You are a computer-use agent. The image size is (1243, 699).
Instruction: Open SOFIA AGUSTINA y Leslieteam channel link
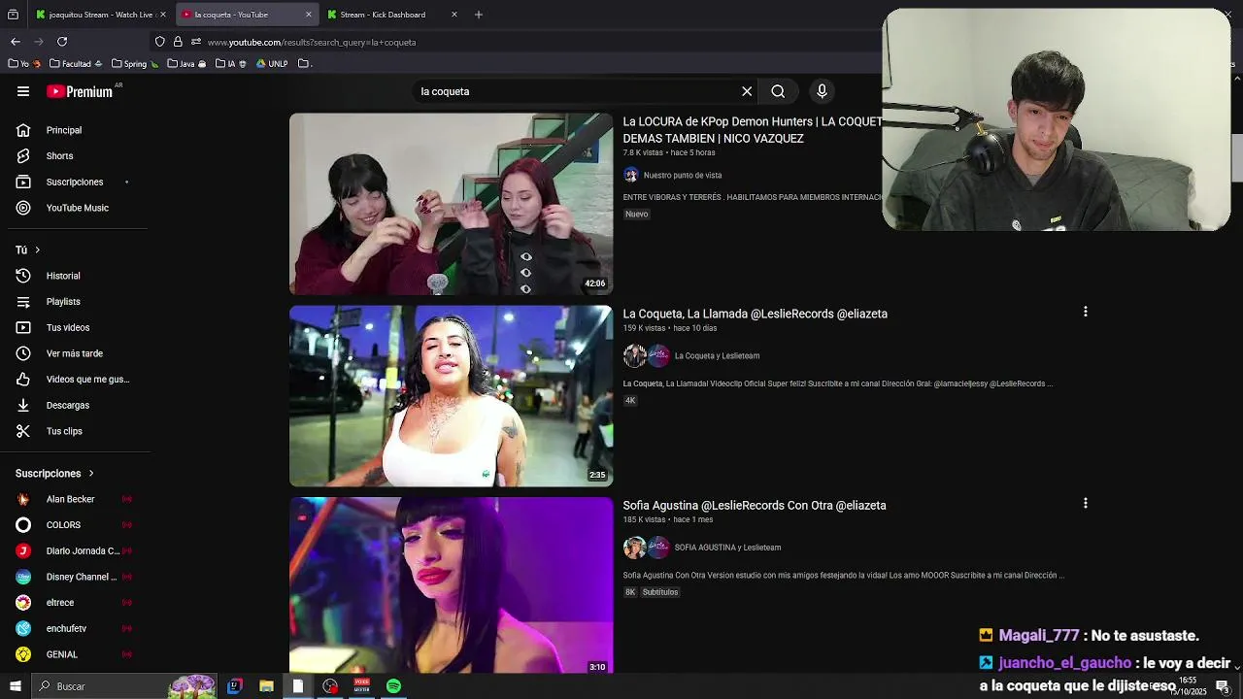[x=727, y=548]
